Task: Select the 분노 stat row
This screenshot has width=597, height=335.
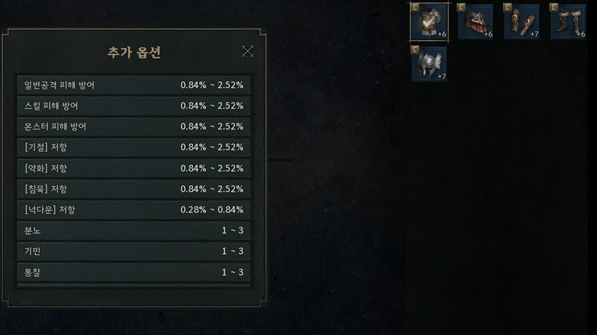Action: 134,230
